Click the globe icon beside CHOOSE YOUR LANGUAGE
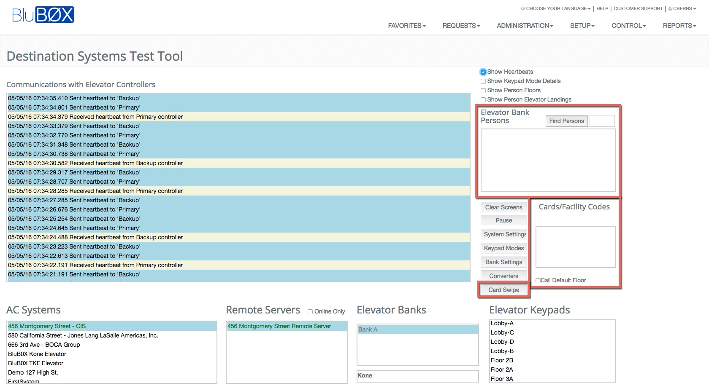The height and width of the screenshot is (391, 709). point(523,8)
